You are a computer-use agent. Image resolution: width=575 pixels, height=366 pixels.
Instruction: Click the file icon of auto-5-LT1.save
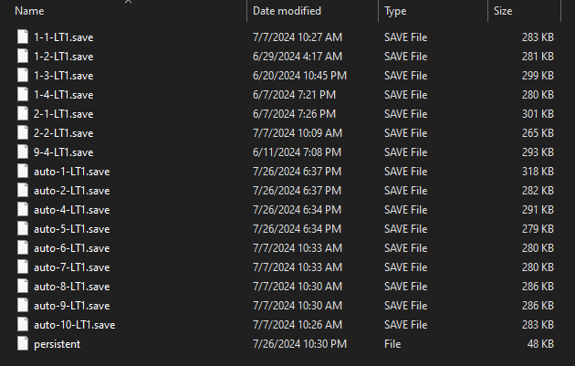(x=23, y=228)
